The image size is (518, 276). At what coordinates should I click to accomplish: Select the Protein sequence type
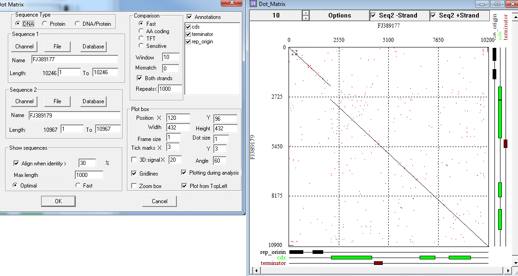(x=45, y=24)
